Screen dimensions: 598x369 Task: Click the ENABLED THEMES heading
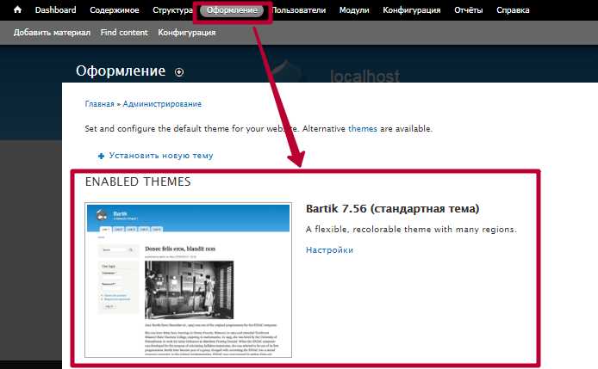138,181
